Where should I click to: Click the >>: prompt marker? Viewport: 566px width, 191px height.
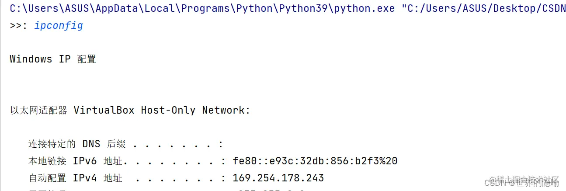click(x=19, y=26)
